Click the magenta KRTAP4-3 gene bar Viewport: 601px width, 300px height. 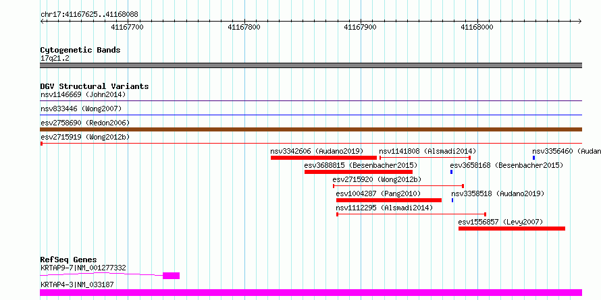point(311,293)
